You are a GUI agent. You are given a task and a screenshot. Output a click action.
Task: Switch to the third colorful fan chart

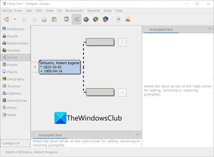coord(105,19)
